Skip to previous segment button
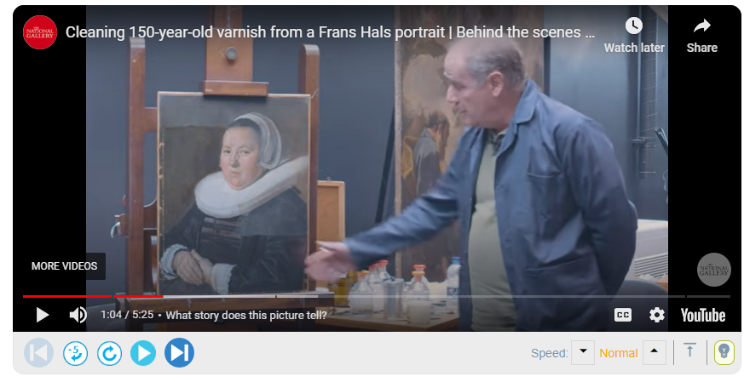The image size is (744, 382). (38, 352)
